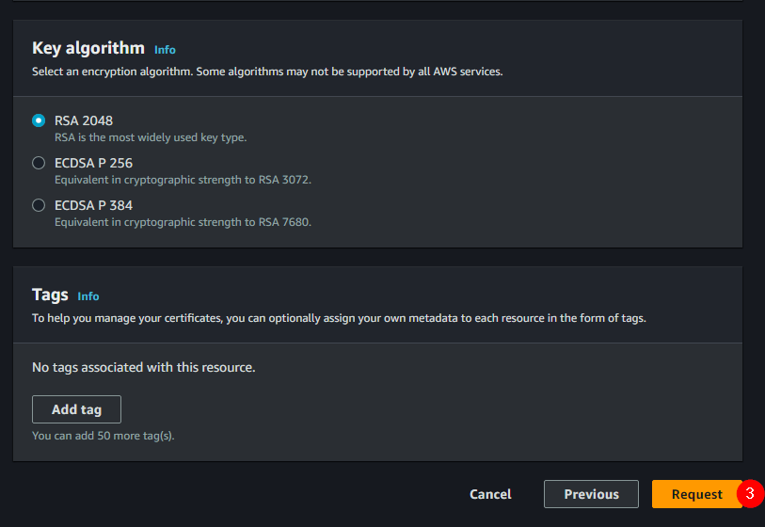Click the 'You can add 50 more tag(s)' hint
This screenshot has height=527, width=765.
point(103,436)
